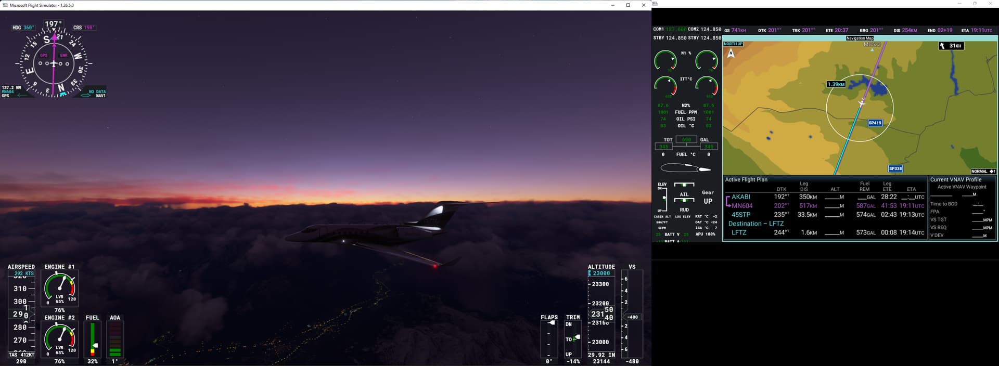
Task: Maximize the Microsoft Flight Simulator window
Action: [628, 5]
